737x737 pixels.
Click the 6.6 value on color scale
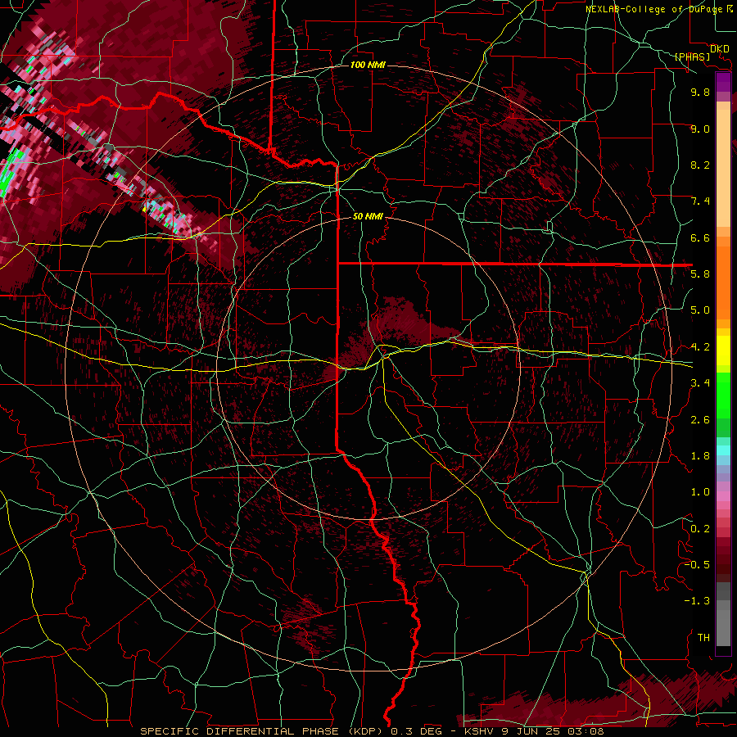pos(700,237)
